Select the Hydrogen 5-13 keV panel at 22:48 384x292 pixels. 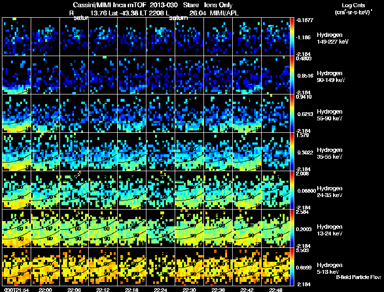point(276,267)
